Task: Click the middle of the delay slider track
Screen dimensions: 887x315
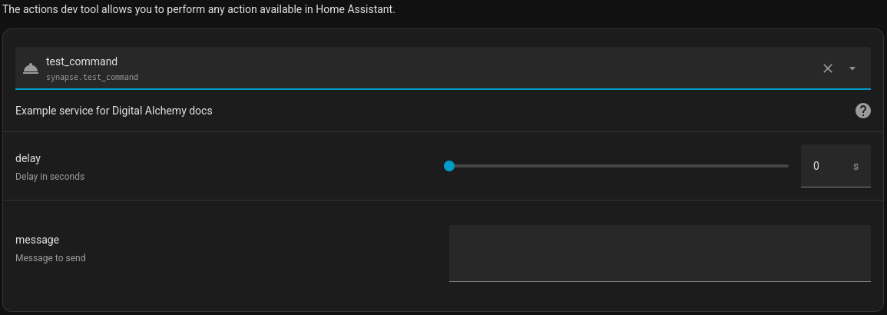Action: (619, 166)
